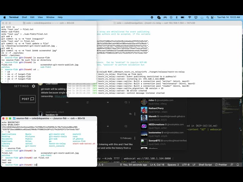Click 'nostr-rs-relay' folder in listing
This screenshot has width=243, height=182.
click(x=57, y=144)
